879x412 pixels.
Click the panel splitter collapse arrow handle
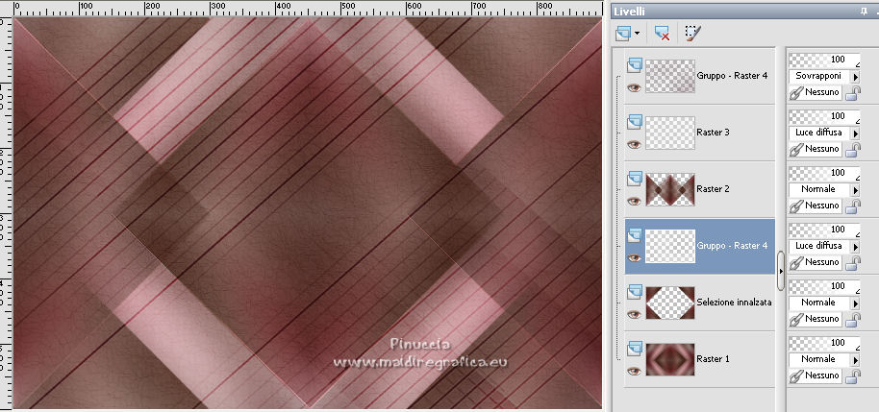pos(780,271)
